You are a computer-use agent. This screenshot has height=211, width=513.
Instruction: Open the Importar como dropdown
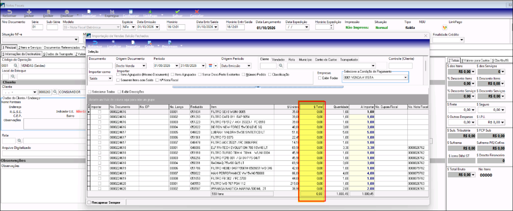pyautogui.click(x=110, y=78)
